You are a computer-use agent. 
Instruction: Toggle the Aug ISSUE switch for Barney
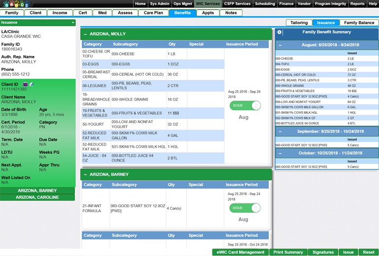245,208
